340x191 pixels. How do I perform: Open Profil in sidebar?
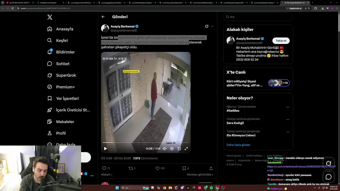pyautogui.click(x=56, y=133)
